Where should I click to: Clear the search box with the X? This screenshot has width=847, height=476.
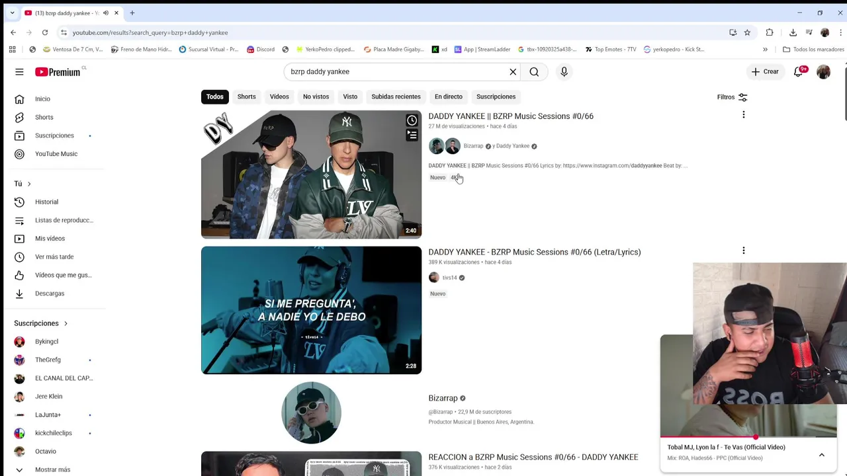(513, 71)
